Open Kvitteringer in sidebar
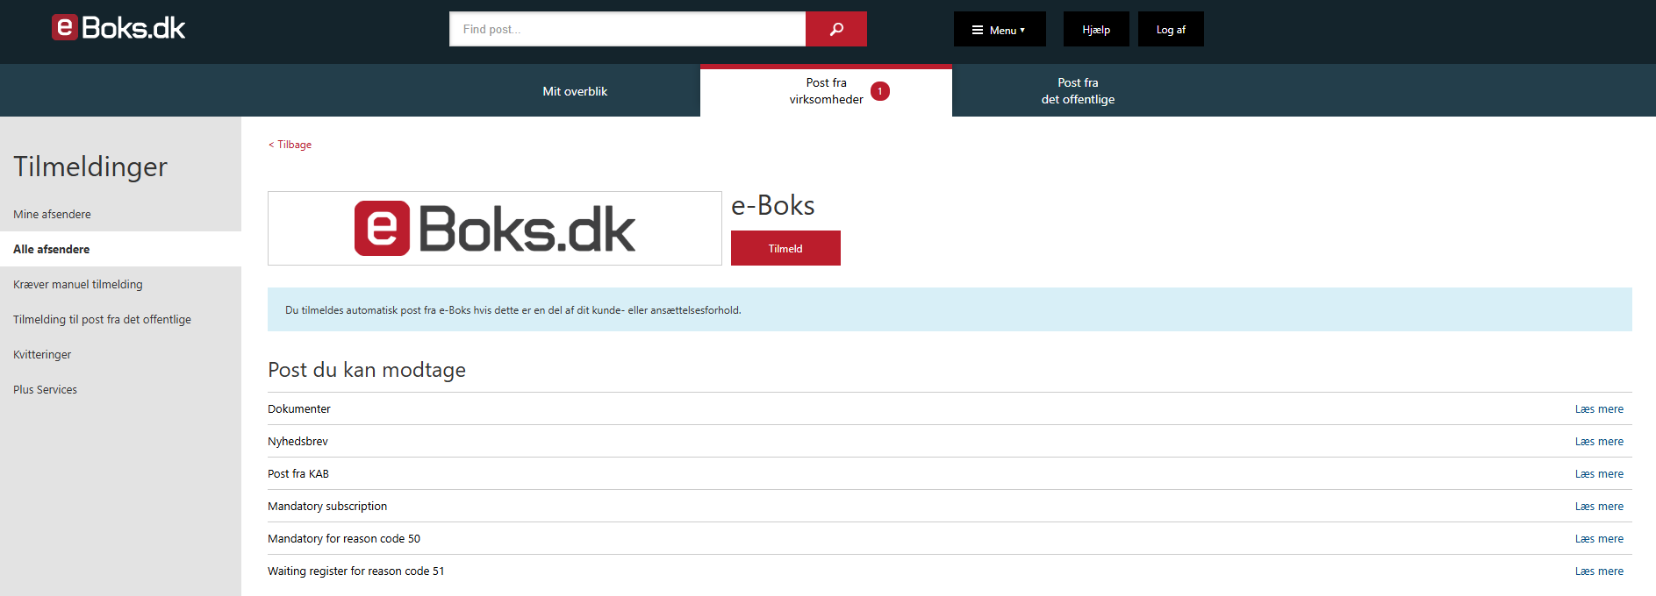The height and width of the screenshot is (596, 1656). (42, 354)
